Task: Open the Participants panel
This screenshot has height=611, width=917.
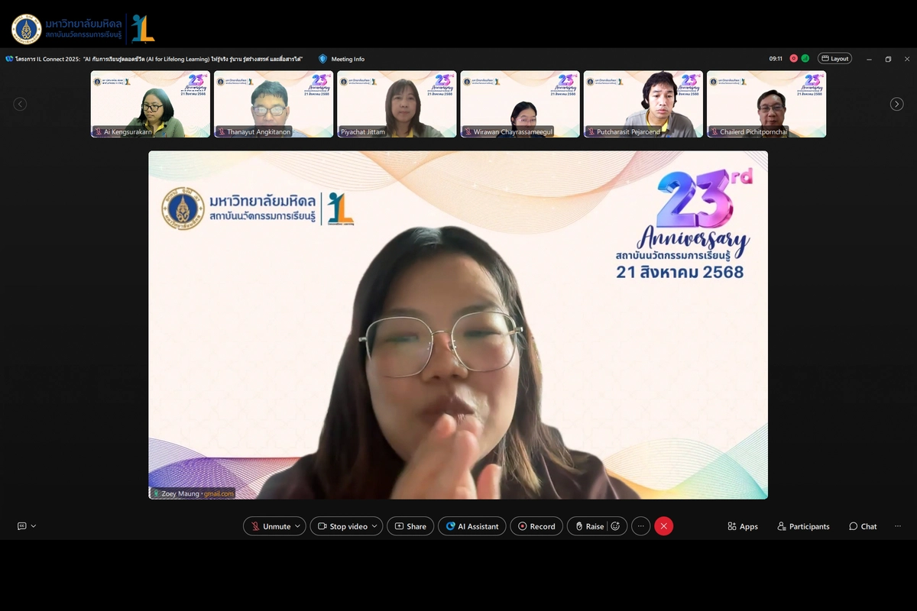Action: click(x=802, y=526)
